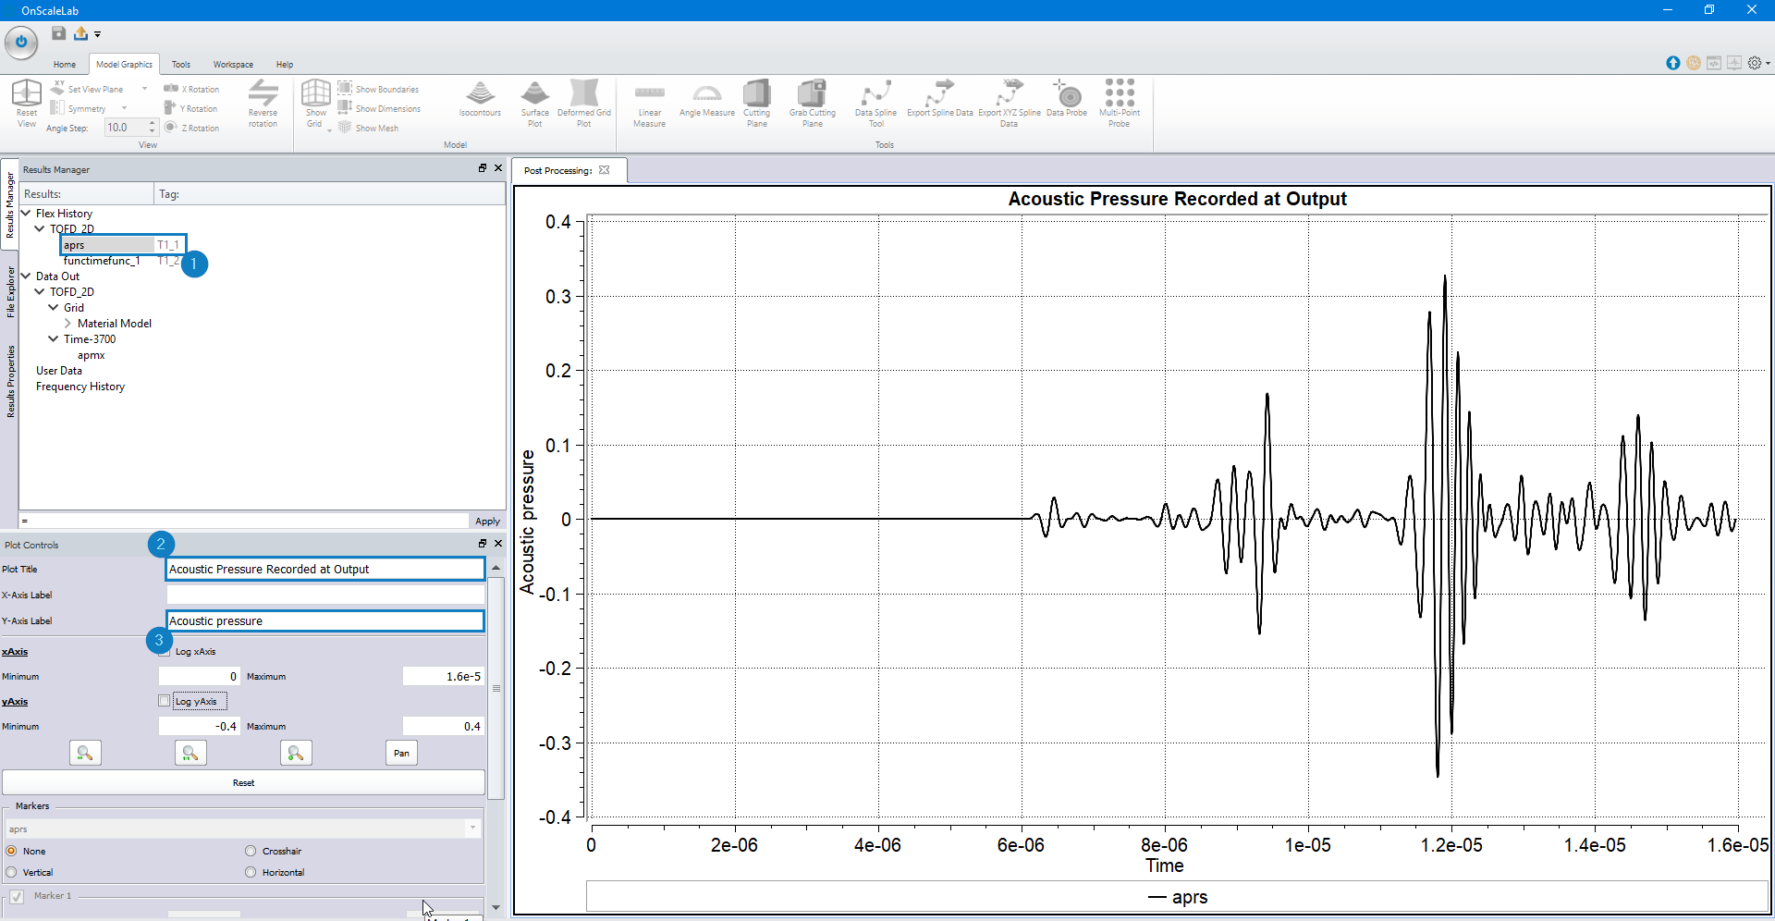The width and height of the screenshot is (1775, 921).
Task: Collapse the Data Out tree node
Action: click(x=26, y=276)
